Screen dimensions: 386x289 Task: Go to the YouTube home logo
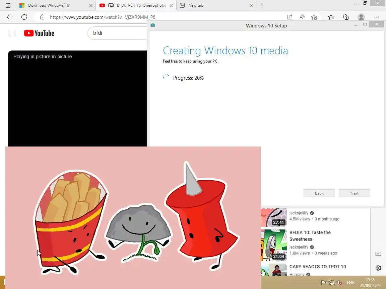pyautogui.click(x=39, y=33)
